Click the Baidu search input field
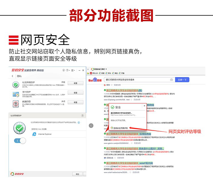The height and width of the screenshot is (186, 213). pyautogui.click(x=136, y=80)
